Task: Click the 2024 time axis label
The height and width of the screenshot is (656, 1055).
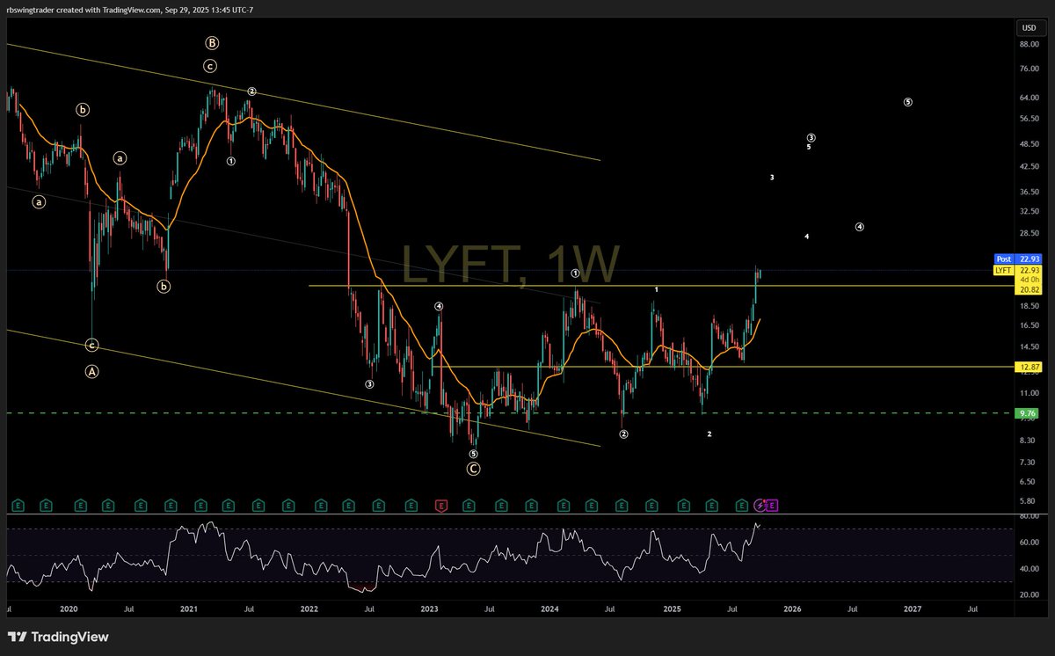Action: click(x=550, y=609)
